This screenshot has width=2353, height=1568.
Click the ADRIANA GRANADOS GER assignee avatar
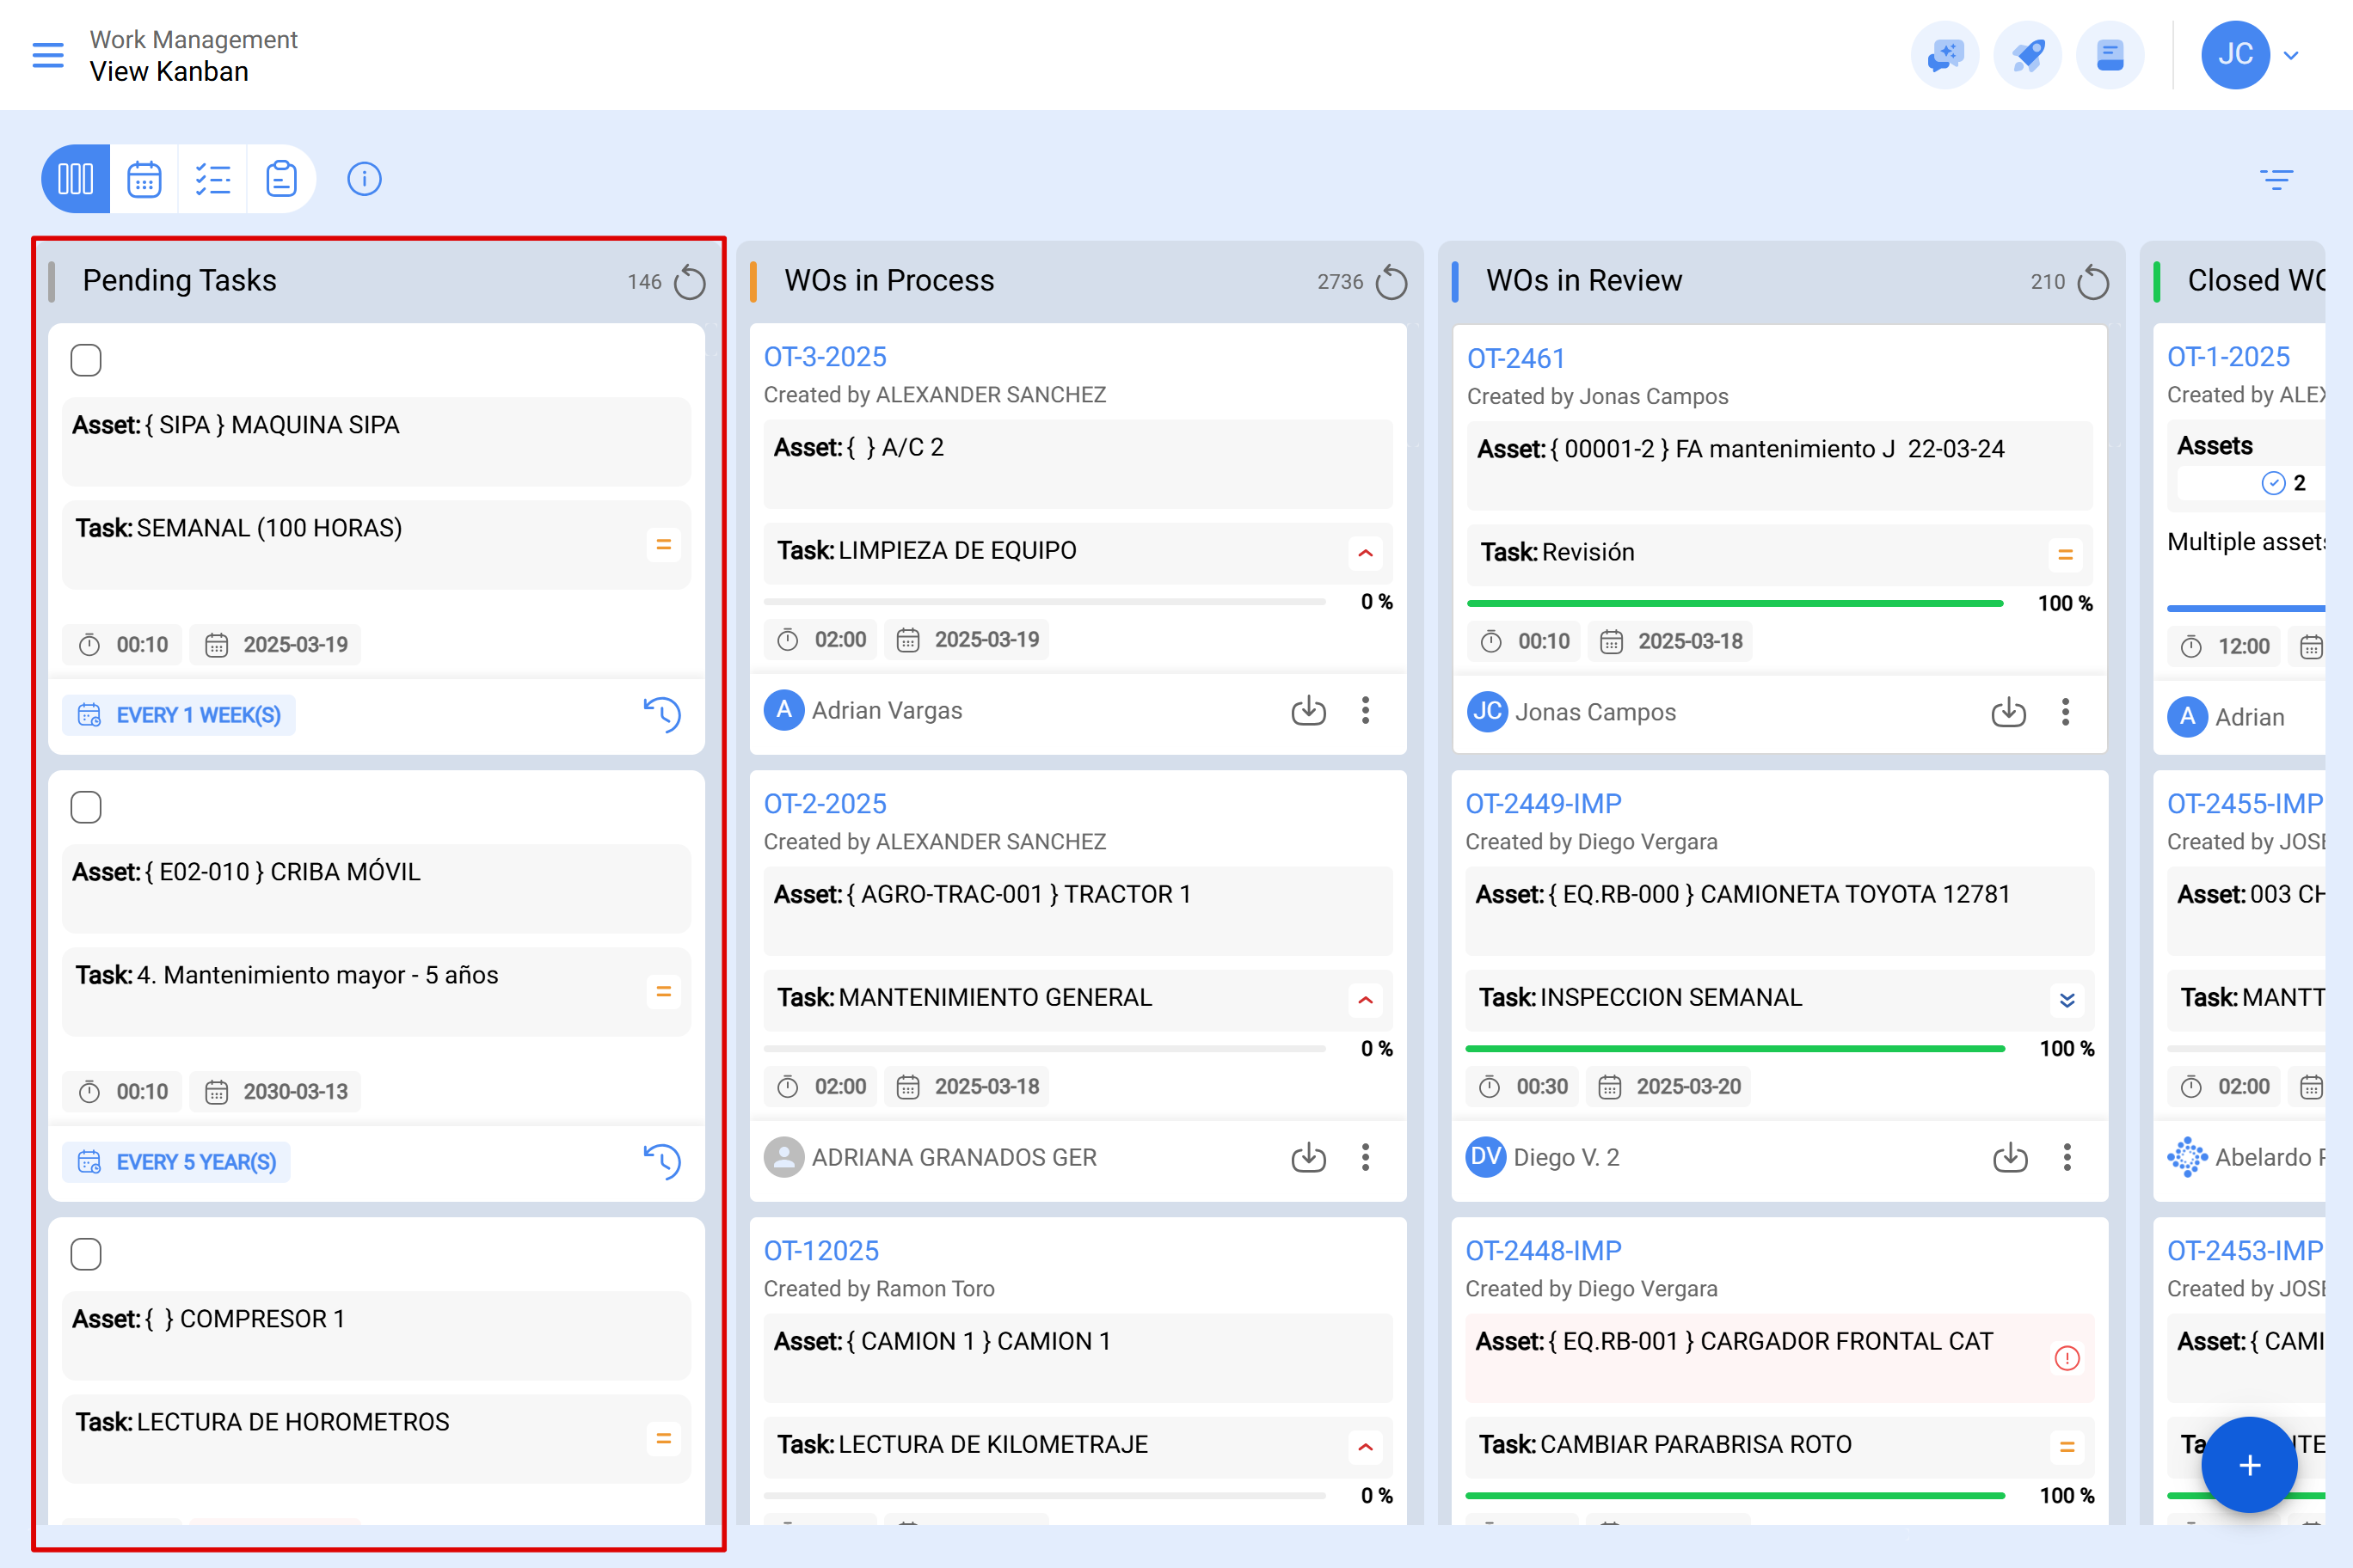click(x=783, y=1158)
